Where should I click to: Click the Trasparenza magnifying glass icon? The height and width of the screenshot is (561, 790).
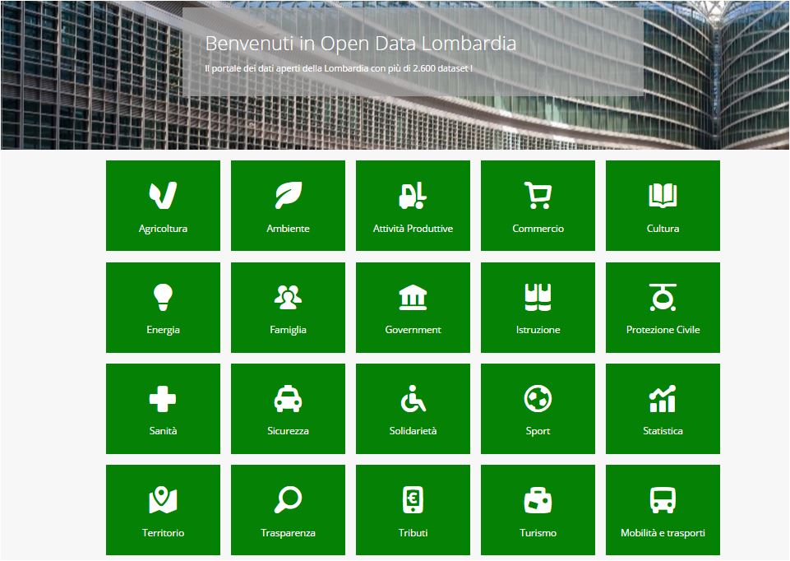click(x=289, y=499)
